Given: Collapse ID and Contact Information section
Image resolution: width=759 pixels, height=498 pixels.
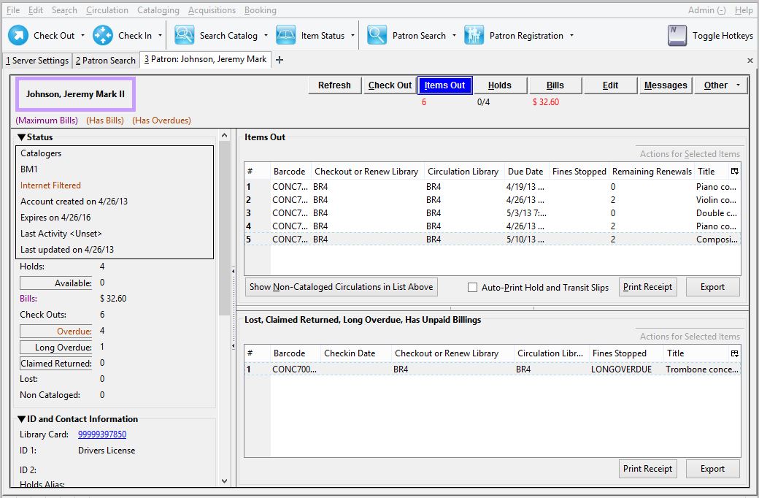Looking at the screenshot, I should [21, 419].
